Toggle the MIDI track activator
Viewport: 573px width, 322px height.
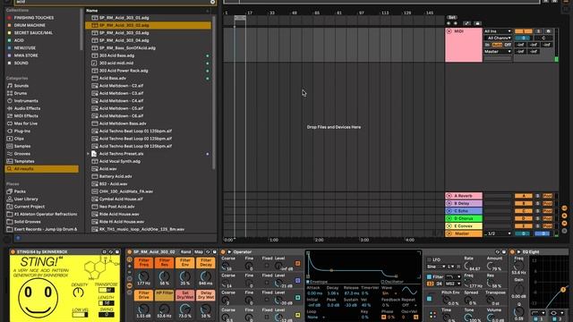click(523, 31)
